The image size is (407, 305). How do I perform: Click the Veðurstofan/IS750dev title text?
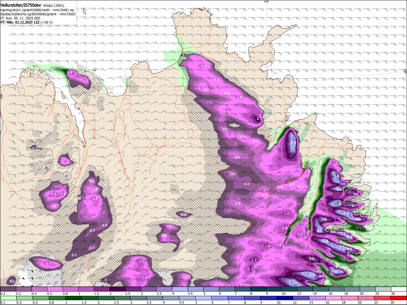click(21, 5)
